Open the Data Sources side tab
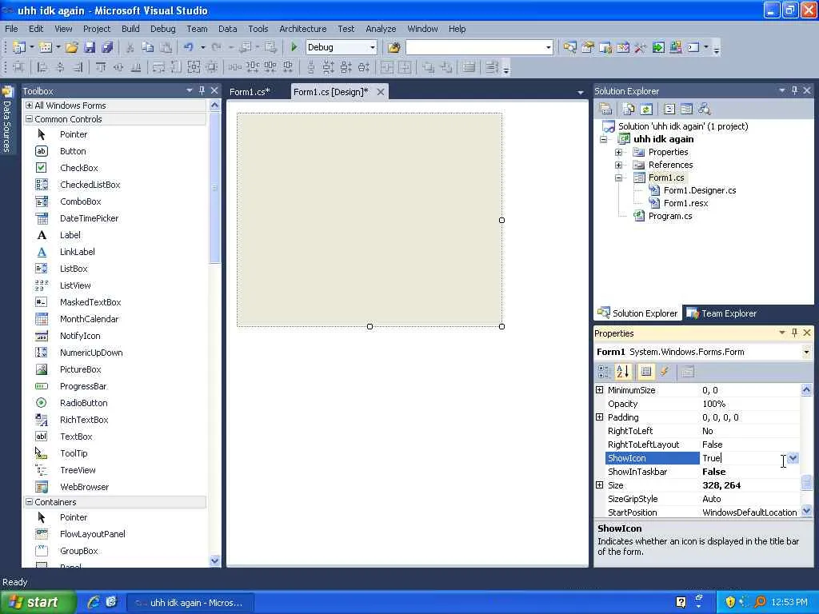819x614 pixels. (x=6, y=119)
